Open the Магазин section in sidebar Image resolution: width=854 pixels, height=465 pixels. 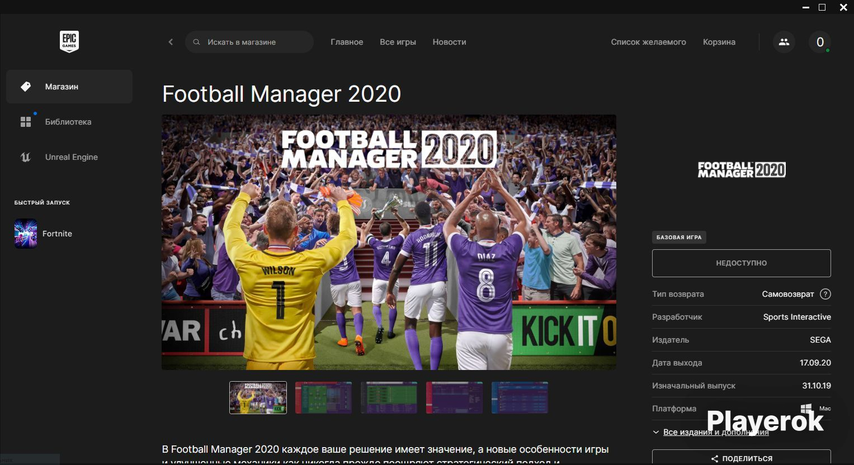coord(69,87)
